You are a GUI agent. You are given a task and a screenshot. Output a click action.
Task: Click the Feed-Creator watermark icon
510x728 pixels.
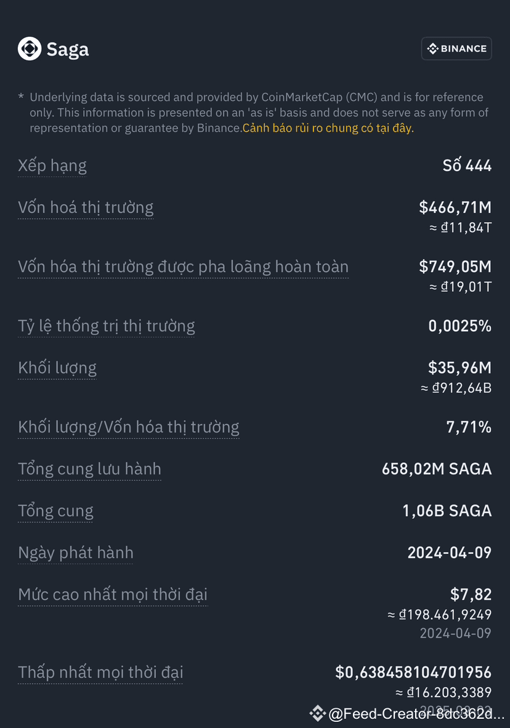pyautogui.click(x=318, y=713)
